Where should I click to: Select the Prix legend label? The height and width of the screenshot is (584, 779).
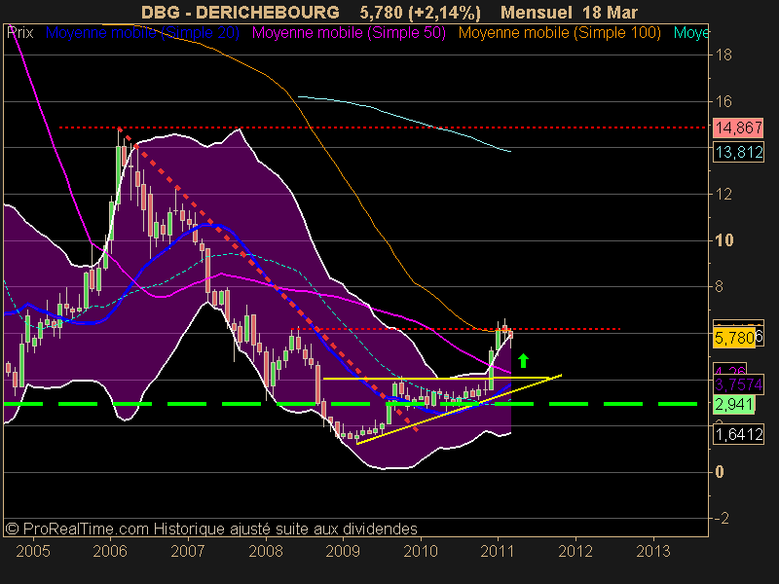tap(20, 33)
